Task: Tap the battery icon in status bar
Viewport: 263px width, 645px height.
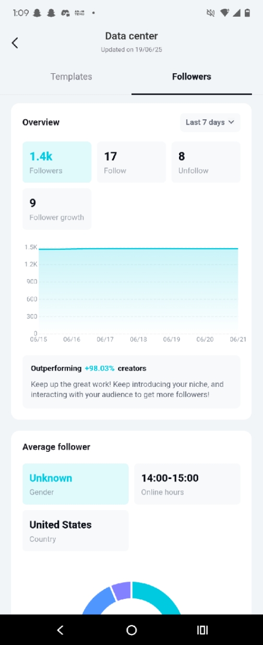Action: click(247, 13)
